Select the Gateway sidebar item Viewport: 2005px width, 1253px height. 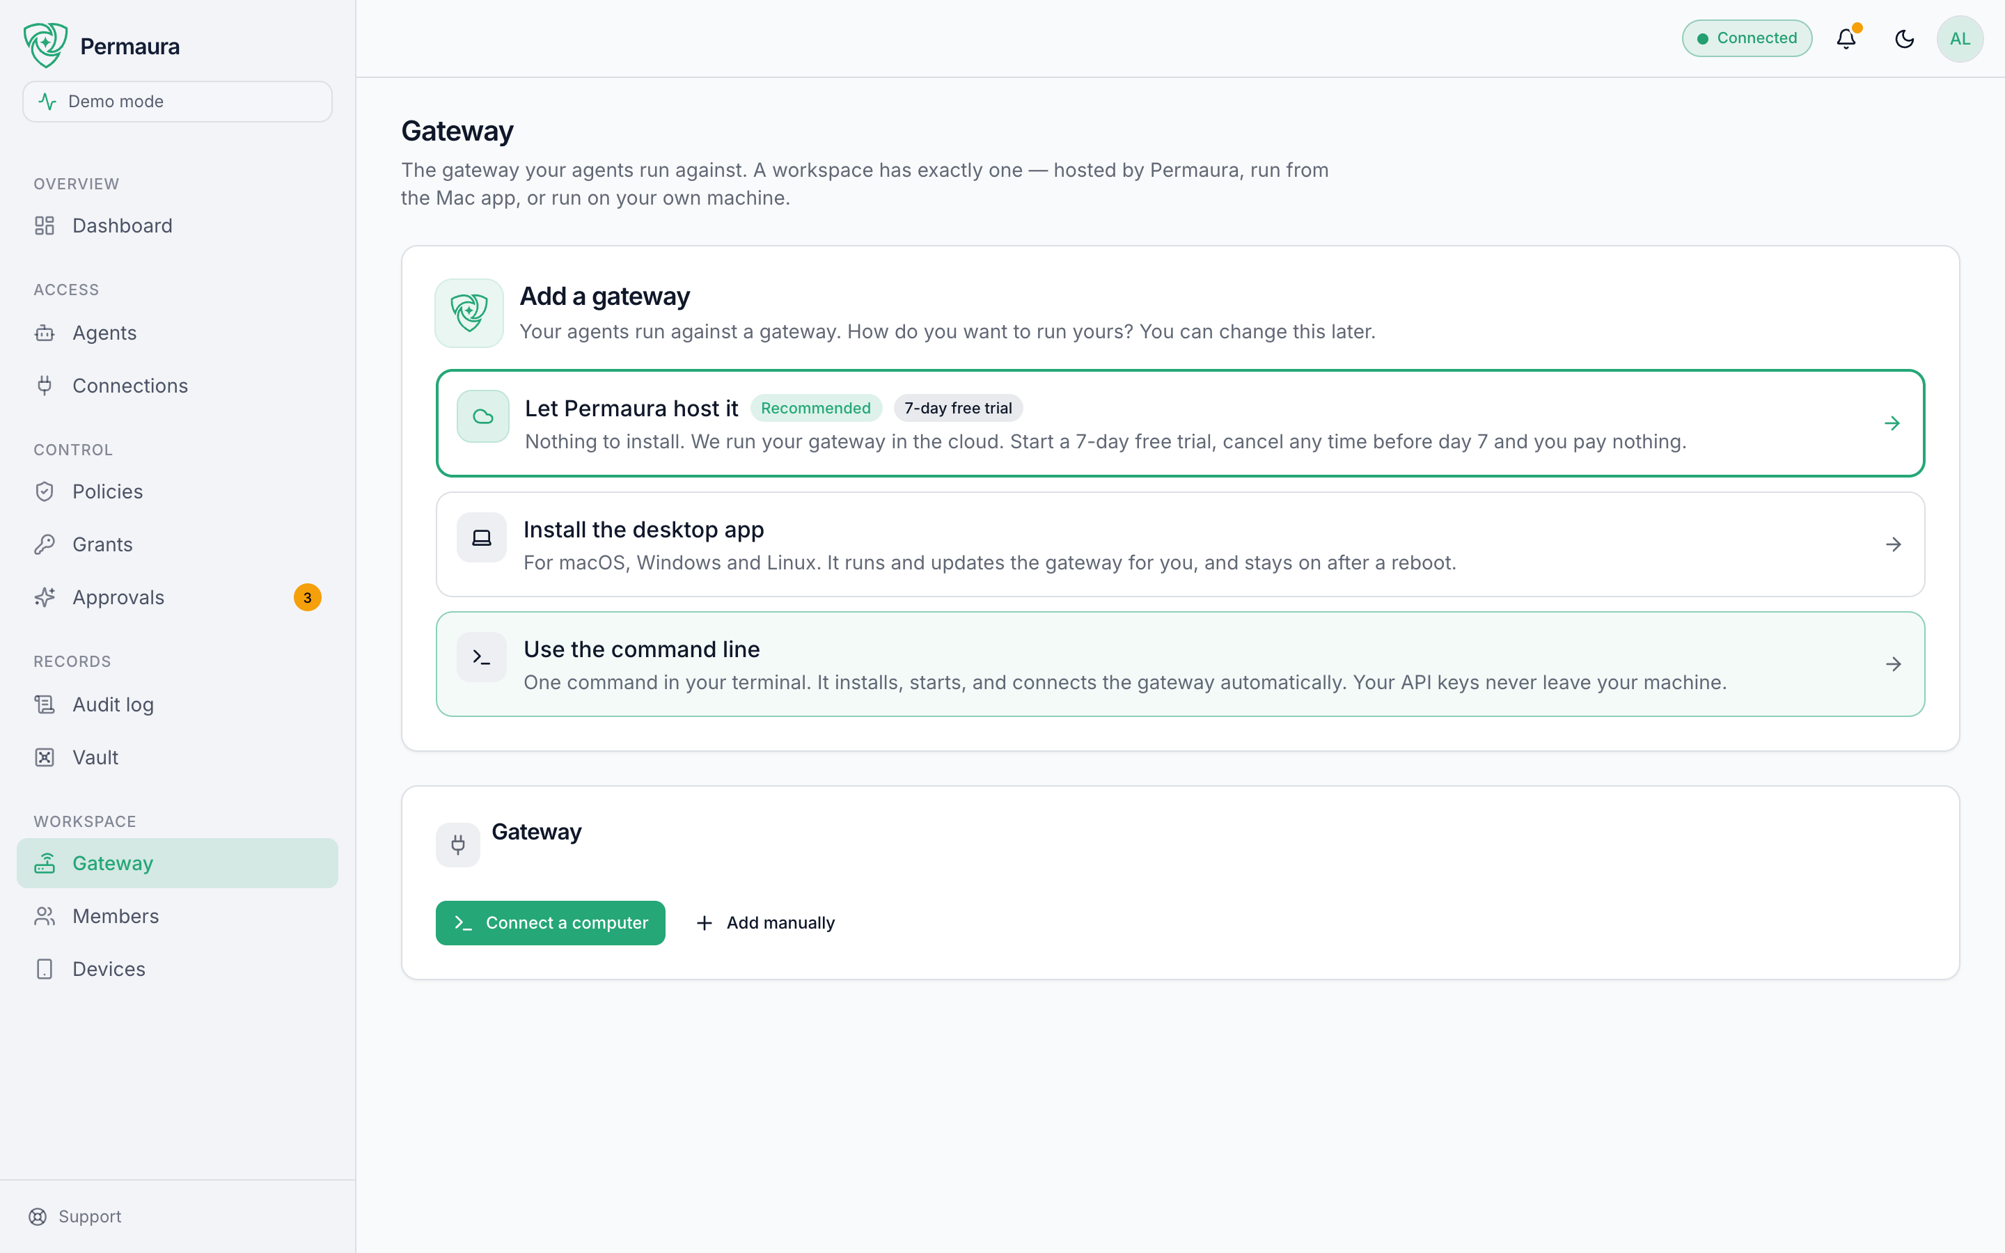click(178, 863)
